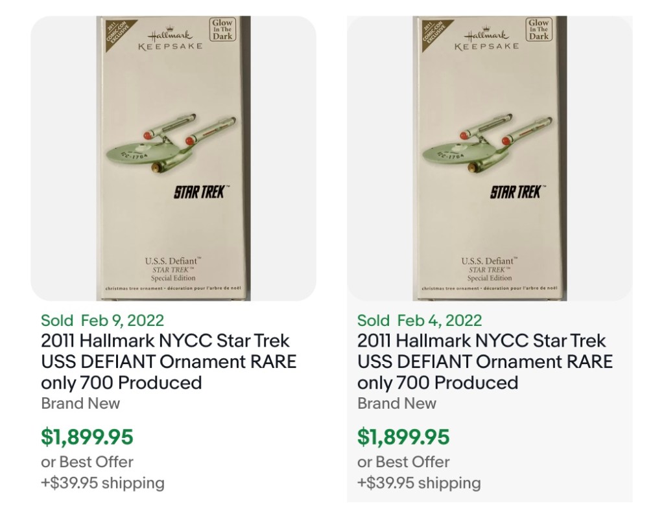This screenshot has width=664, height=508.
Task: Click +$39.95 shipping on the Feb 4 listing
Action: click(419, 483)
